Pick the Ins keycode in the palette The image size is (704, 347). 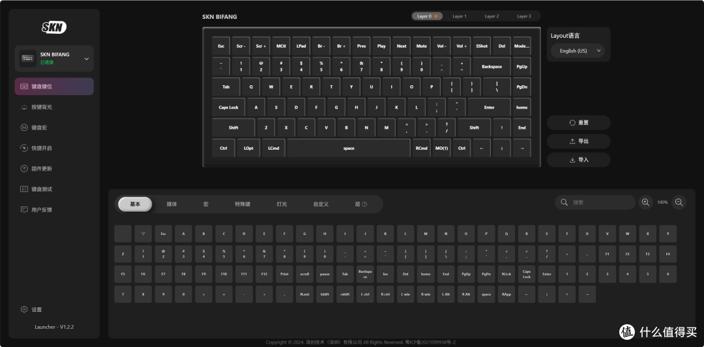pos(385,274)
